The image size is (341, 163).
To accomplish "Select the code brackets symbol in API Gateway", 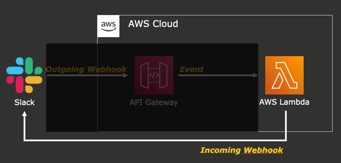I will pos(154,75).
